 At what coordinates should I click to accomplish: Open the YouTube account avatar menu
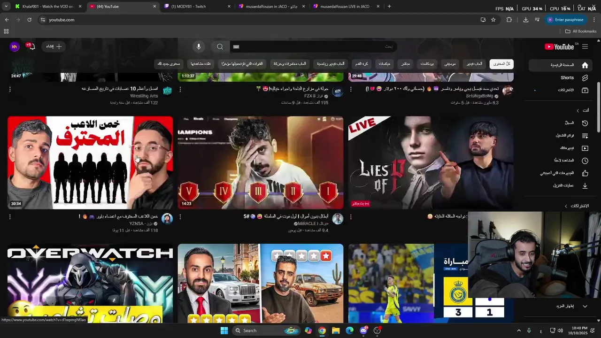(15, 46)
